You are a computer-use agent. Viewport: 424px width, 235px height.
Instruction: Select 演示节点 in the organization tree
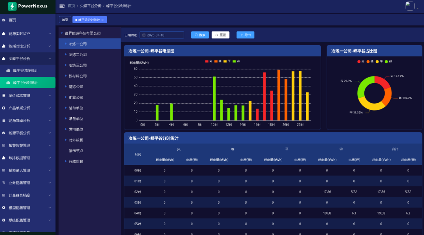pyautogui.click(x=76, y=151)
